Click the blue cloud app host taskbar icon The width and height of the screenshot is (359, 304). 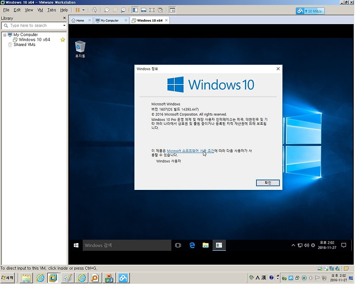coord(123,278)
